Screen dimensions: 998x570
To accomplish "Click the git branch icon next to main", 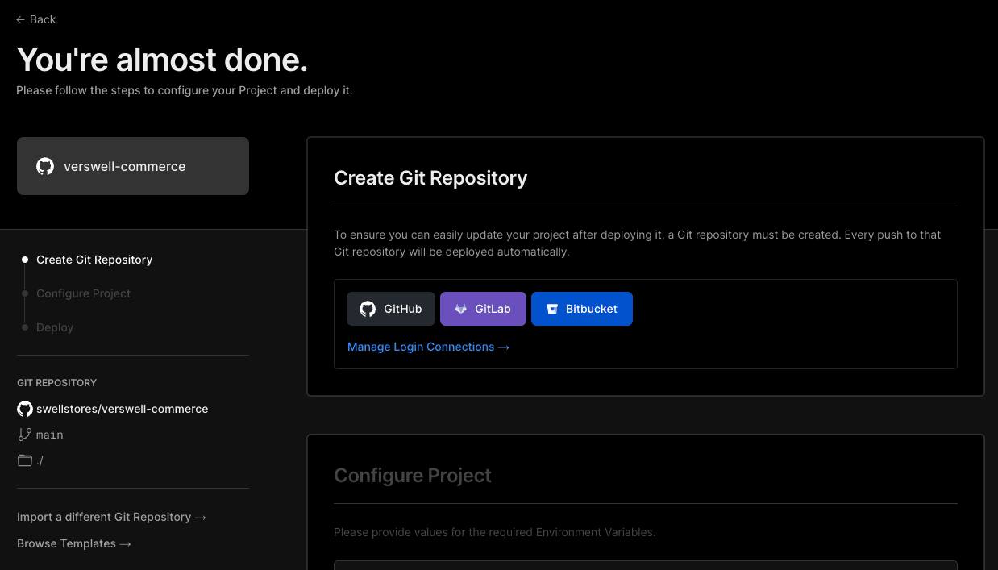I will pos(25,435).
